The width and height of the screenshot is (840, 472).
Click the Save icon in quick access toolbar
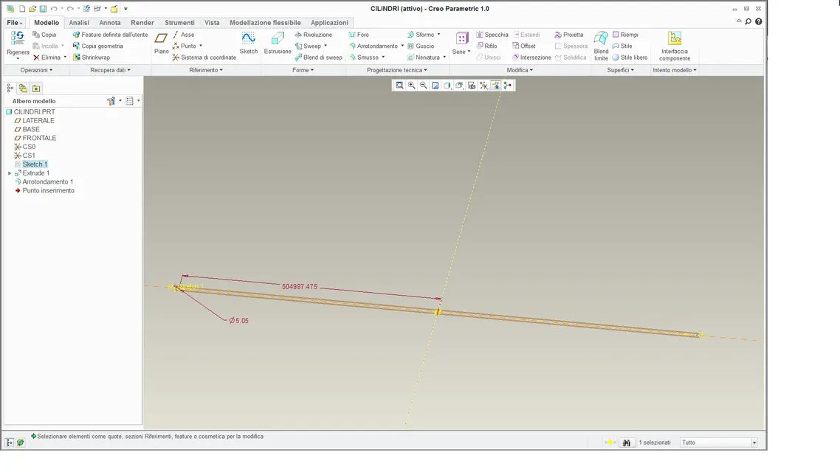[43, 9]
